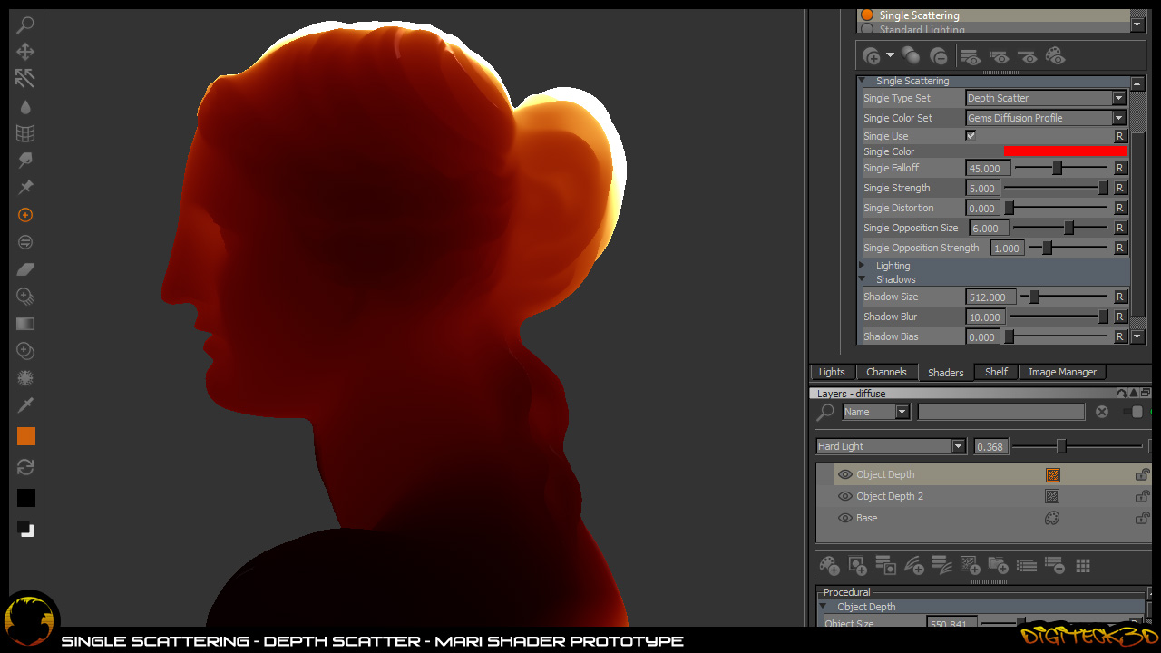
Task: Expand the Lighting section
Action: pyautogui.click(x=863, y=266)
